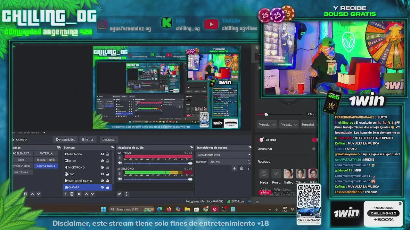Increase transition duration with stepper arrow
This screenshot has height=230, width=410.
pyautogui.click(x=249, y=160)
